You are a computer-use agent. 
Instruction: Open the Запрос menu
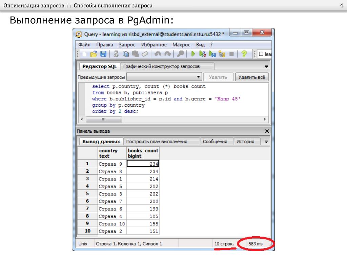(x=127, y=45)
